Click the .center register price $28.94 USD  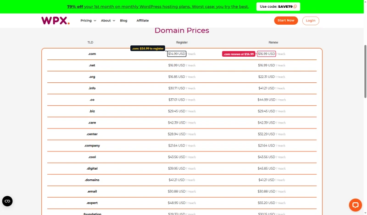177,134
